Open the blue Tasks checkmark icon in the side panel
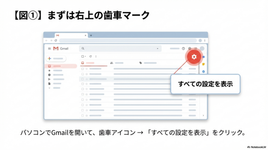 point(203,71)
